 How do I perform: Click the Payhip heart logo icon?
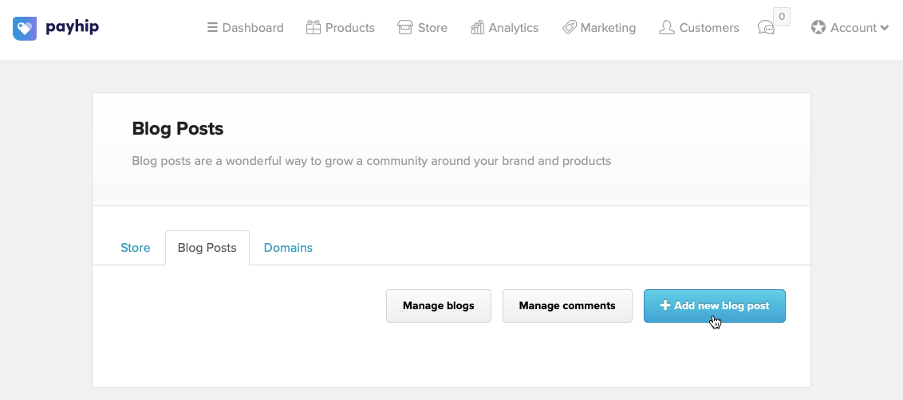pyautogui.click(x=26, y=29)
